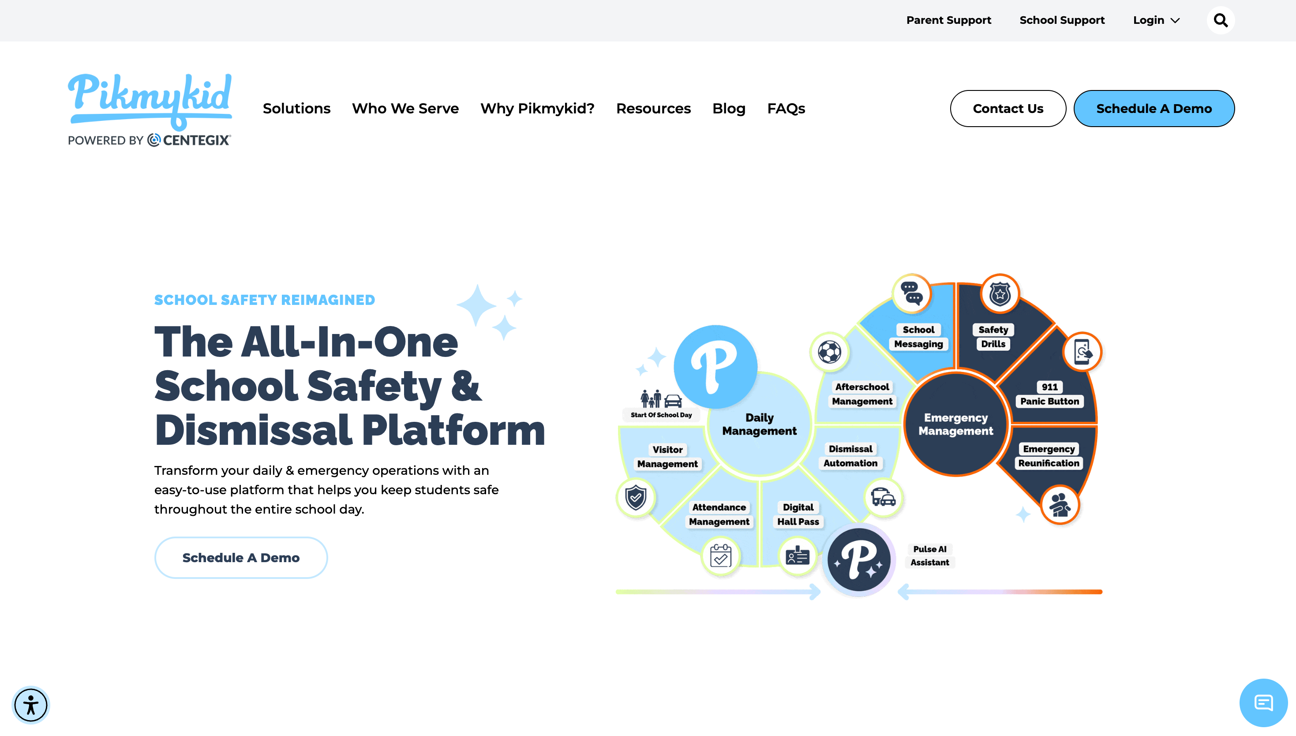Screen dimensions: 1296x736
Task: Expand the Login dropdown
Action: pyautogui.click(x=1156, y=20)
